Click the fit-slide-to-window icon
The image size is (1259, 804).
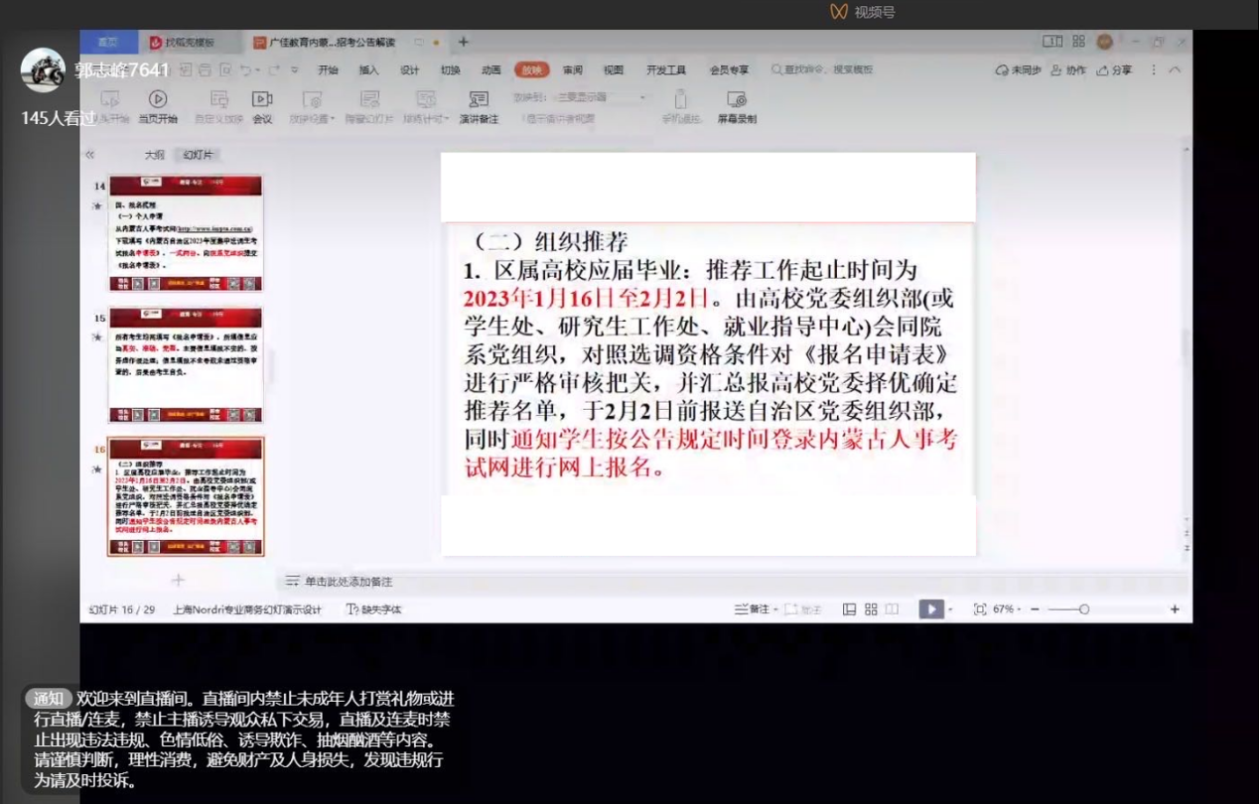click(x=980, y=609)
